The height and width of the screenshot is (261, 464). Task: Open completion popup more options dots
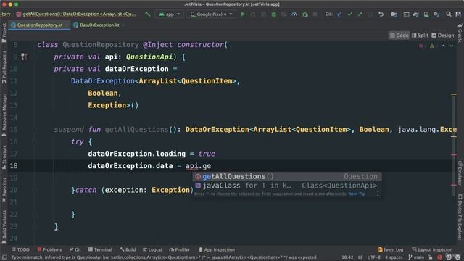point(378,194)
